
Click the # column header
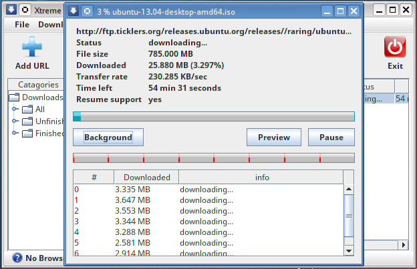pyautogui.click(x=94, y=177)
